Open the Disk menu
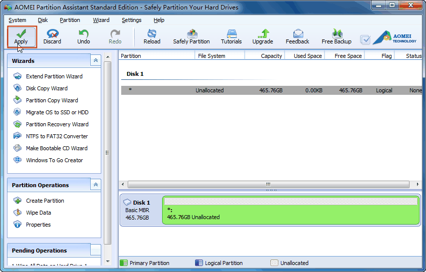This screenshot has height=272, width=426. 43,20
